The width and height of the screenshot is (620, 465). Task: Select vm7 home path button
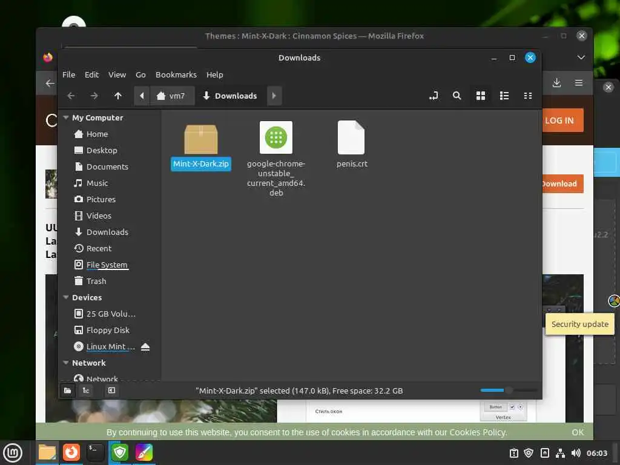[x=172, y=96]
